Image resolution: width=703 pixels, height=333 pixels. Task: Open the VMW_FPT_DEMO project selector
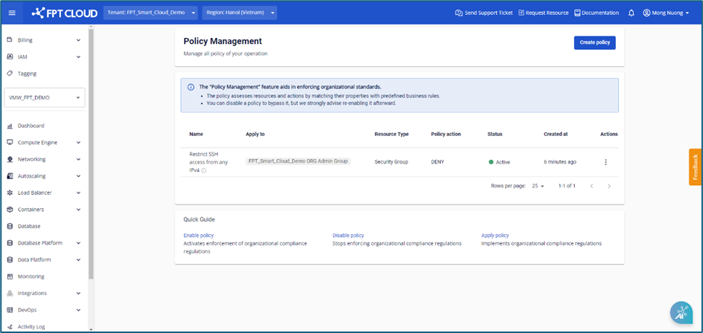pos(44,97)
